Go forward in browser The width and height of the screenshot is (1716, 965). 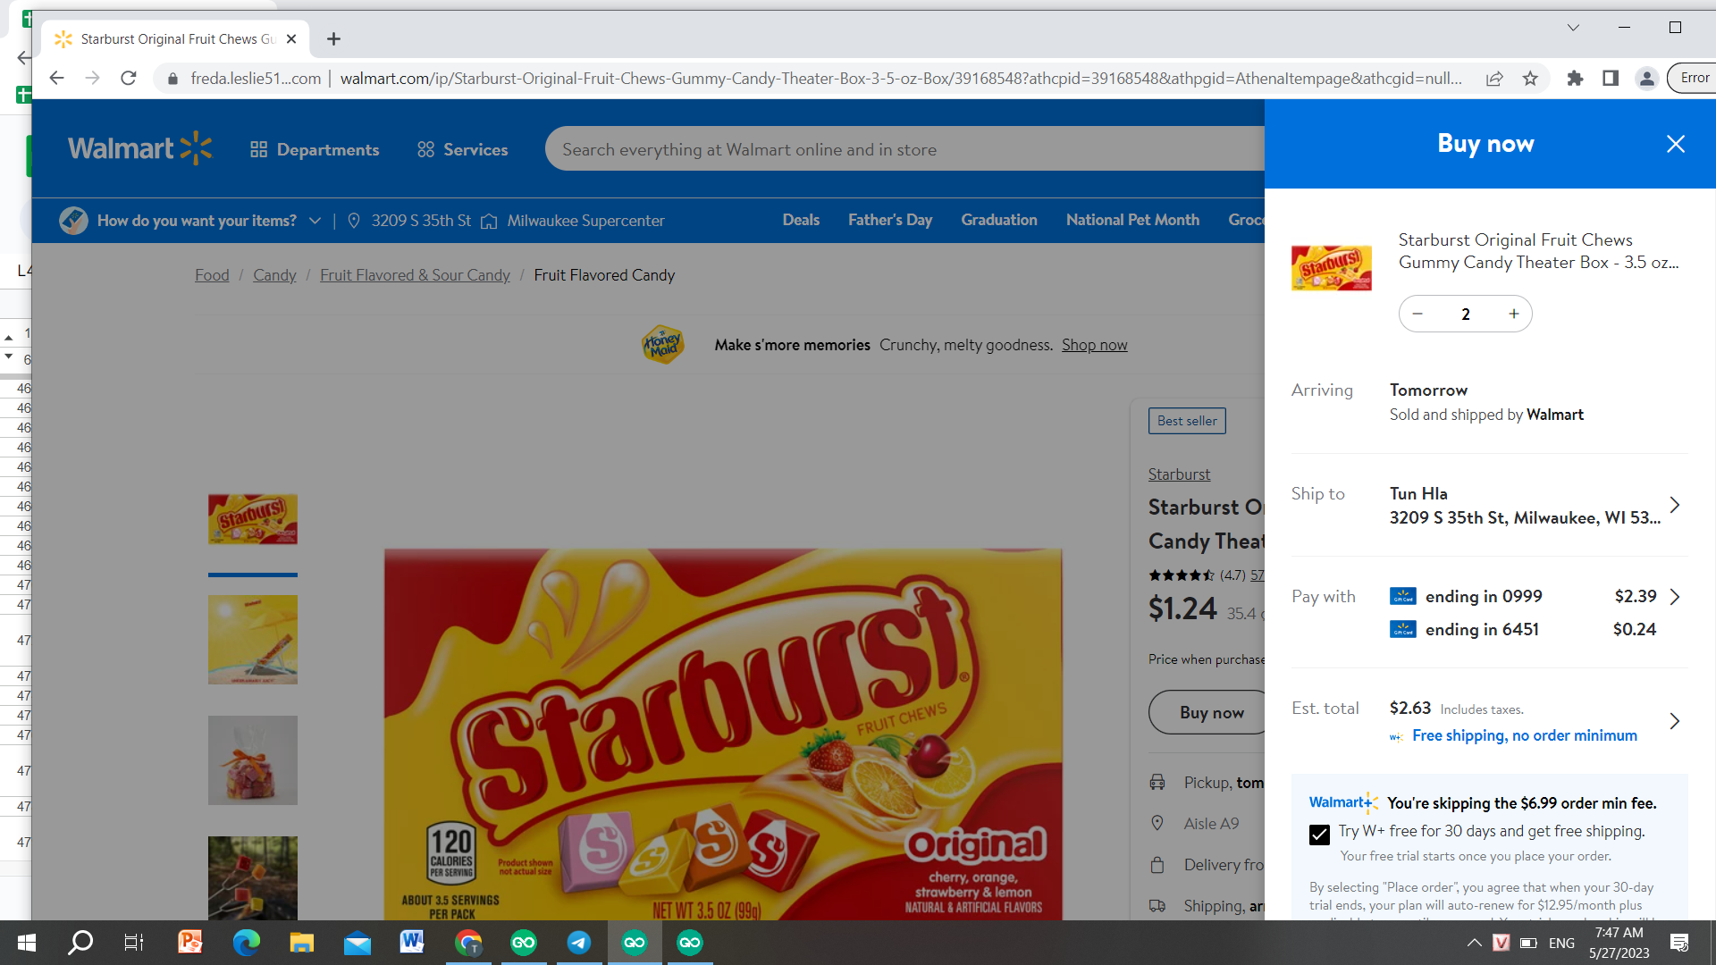coord(92,79)
